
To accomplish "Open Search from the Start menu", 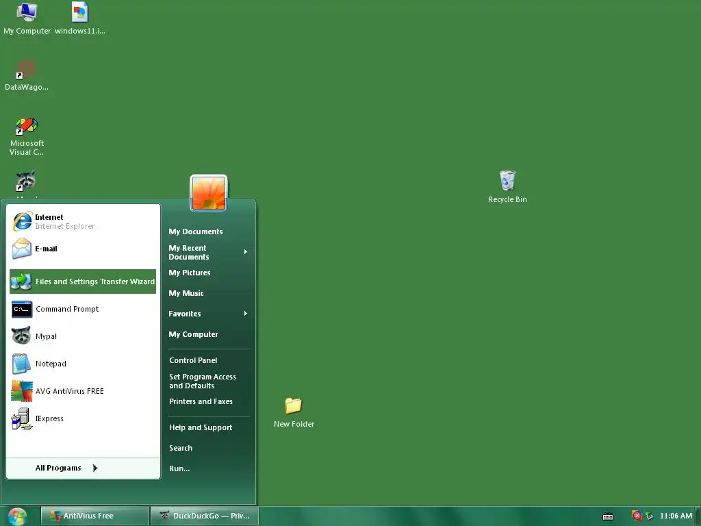I will 181,448.
